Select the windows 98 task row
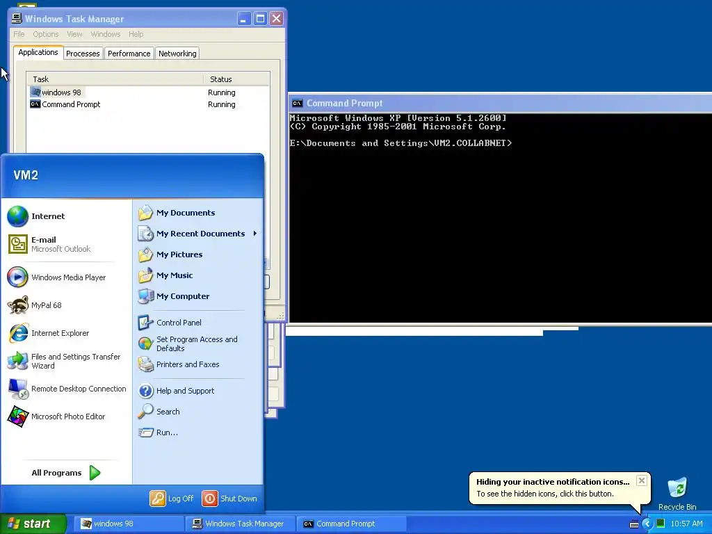Viewport: 712px width, 534px height. click(147, 92)
